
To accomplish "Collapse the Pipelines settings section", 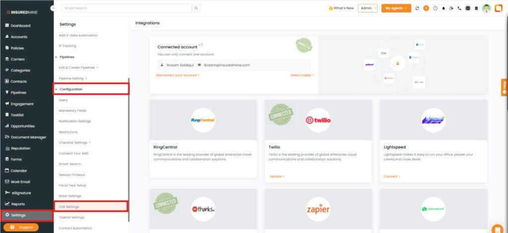I will point(66,58).
